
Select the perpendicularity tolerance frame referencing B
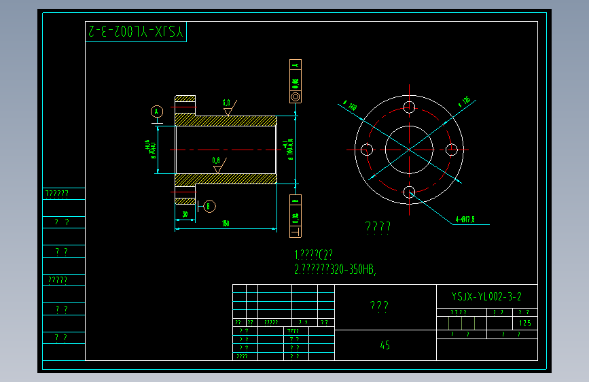click(x=296, y=216)
